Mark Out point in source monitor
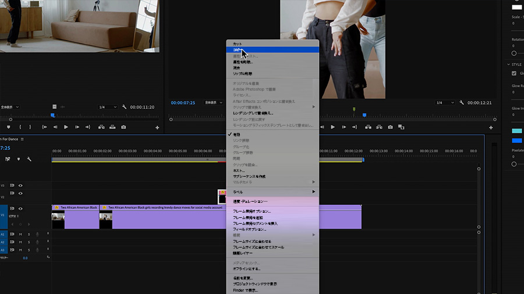Screen dimensions: 524x294 30,127
